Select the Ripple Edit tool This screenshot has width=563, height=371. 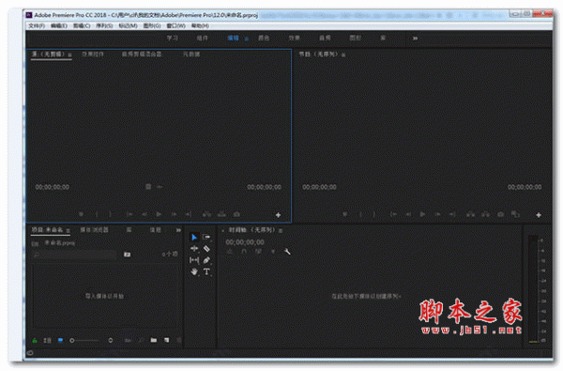click(x=194, y=248)
